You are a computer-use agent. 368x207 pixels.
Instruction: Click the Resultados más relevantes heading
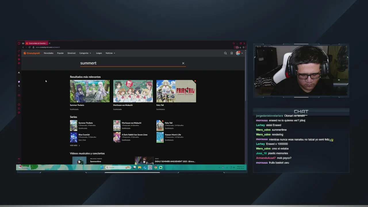tap(85, 77)
